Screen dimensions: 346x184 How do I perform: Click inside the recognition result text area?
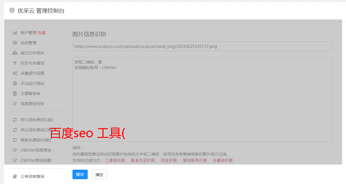pyautogui.click(x=202, y=99)
